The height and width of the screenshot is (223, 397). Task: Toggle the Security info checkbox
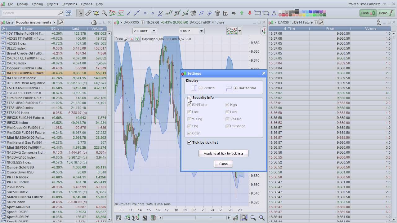tap(189, 98)
